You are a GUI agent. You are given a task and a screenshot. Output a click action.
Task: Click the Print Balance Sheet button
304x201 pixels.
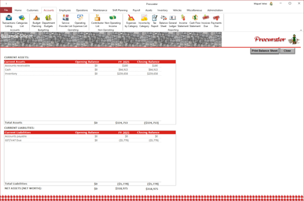265,51
